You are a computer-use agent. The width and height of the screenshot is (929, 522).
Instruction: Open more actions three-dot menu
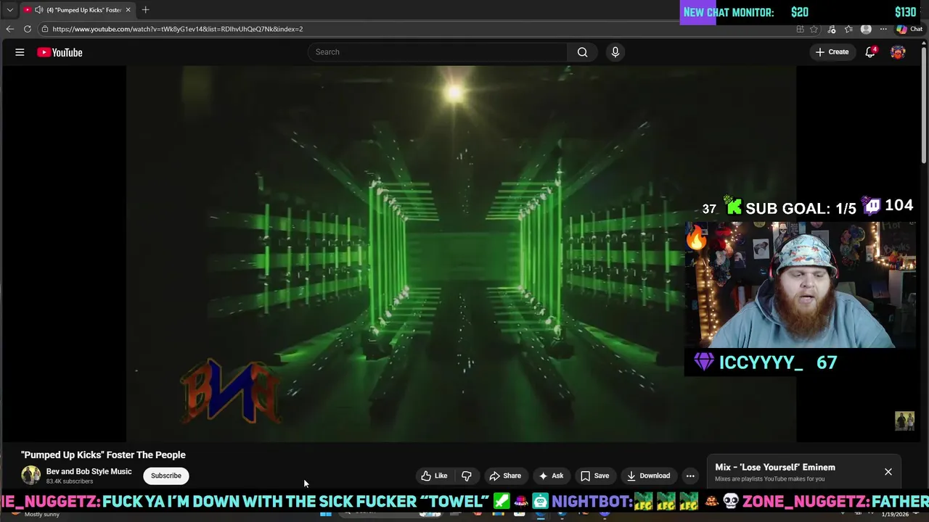tap(690, 476)
